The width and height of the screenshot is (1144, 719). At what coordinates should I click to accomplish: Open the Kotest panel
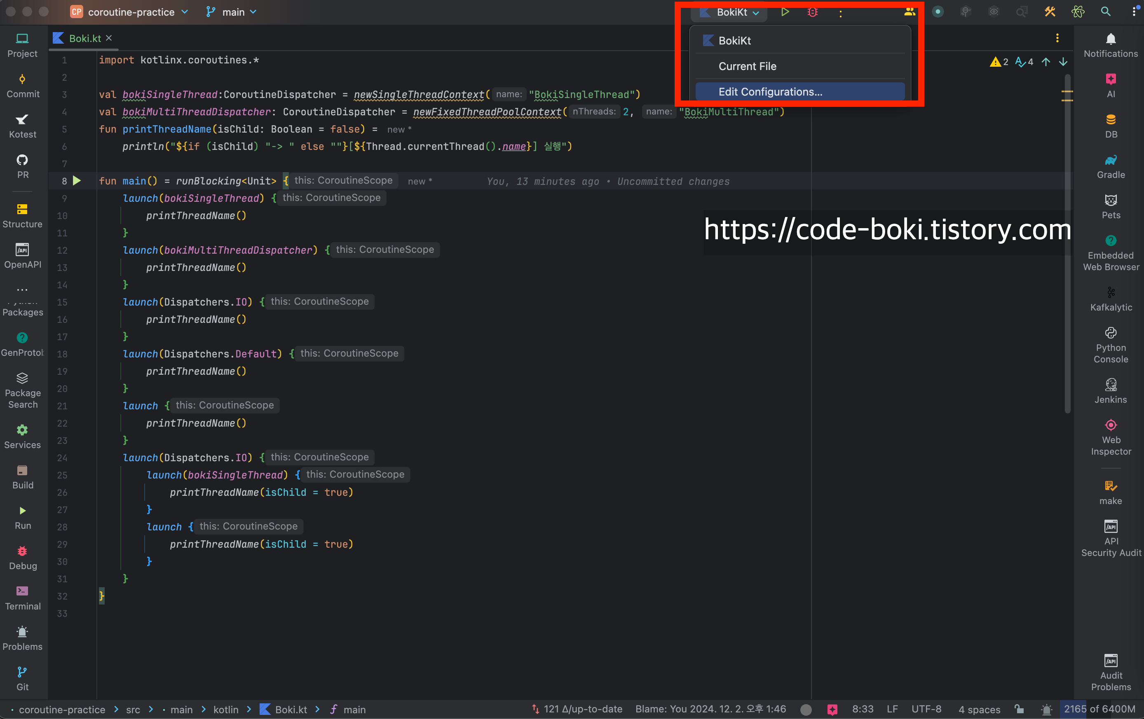pyautogui.click(x=22, y=126)
